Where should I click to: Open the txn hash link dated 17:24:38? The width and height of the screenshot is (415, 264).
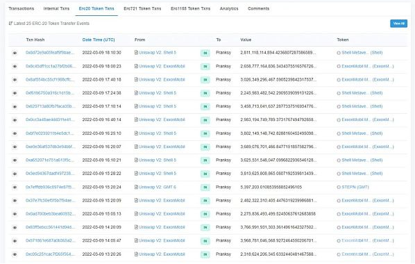(50, 93)
